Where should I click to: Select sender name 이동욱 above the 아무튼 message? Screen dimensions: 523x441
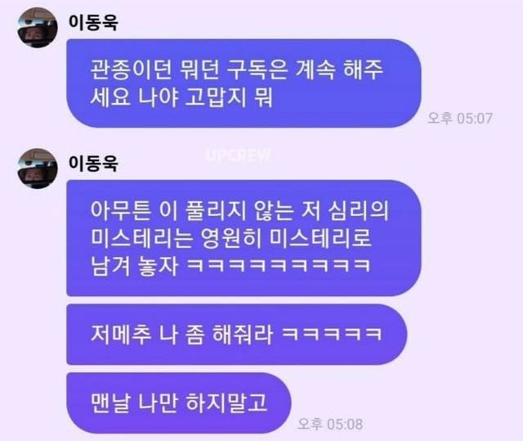coord(93,164)
